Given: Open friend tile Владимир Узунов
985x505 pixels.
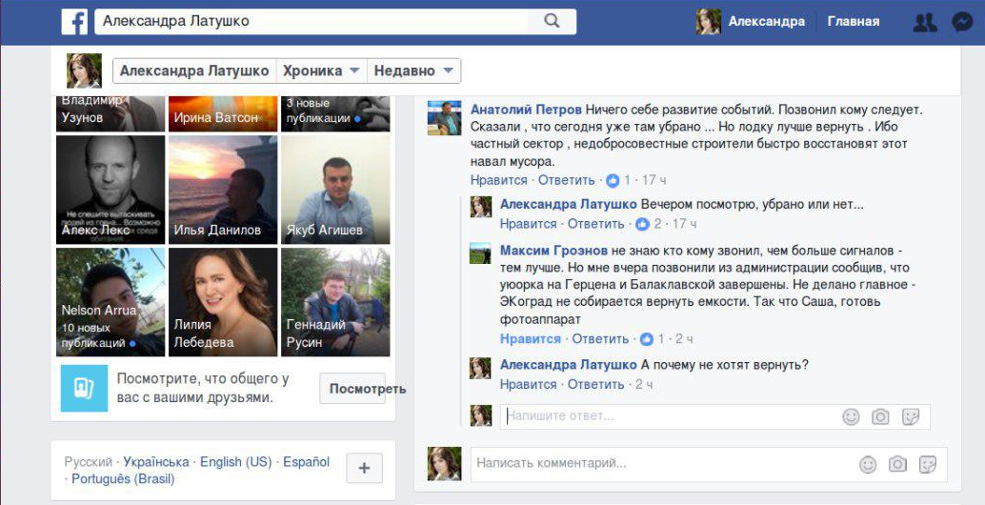Looking at the screenshot, I should pyautogui.click(x=111, y=113).
